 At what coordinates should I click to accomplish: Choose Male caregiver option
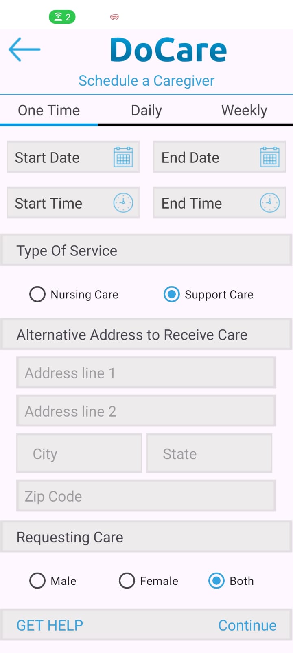pos(37,581)
